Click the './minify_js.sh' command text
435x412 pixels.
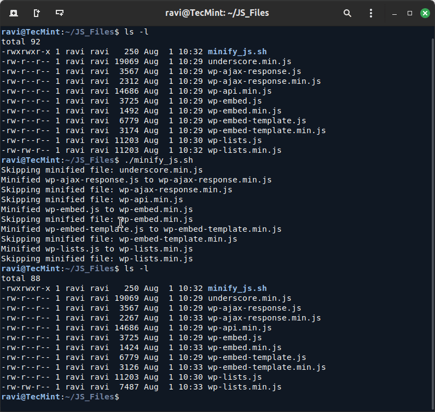(x=159, y=161)
